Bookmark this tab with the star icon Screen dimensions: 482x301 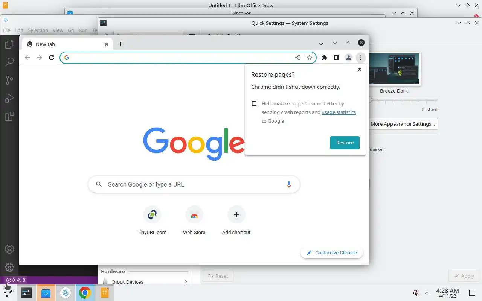310,58
